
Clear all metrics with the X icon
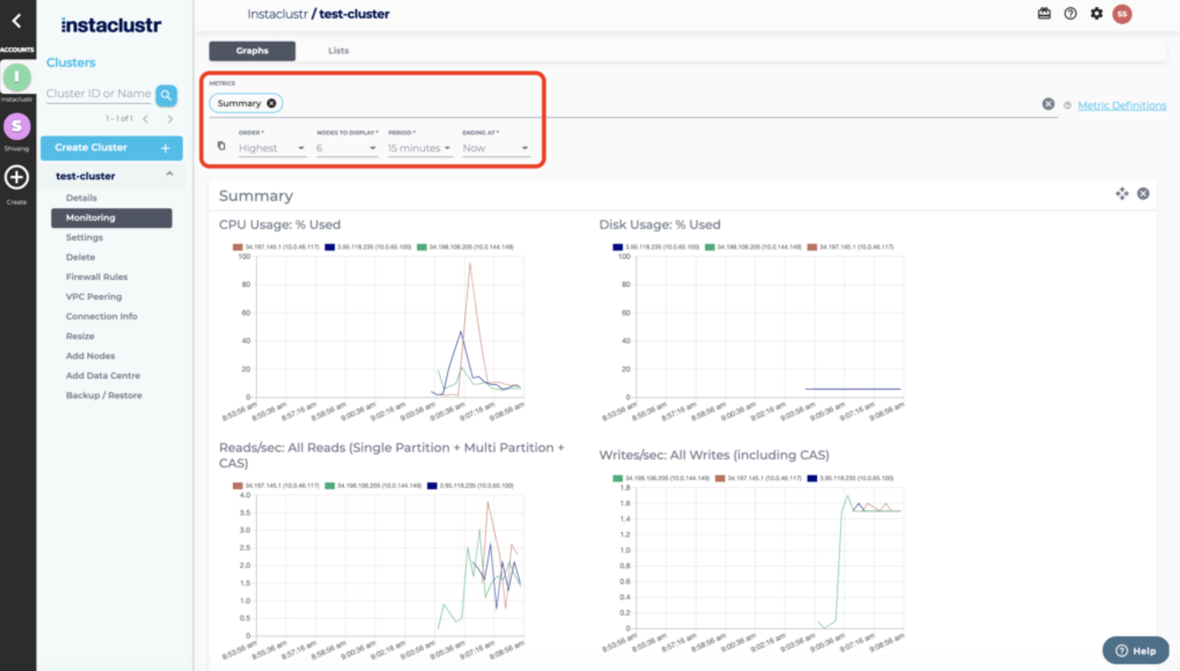[1048, 104]
